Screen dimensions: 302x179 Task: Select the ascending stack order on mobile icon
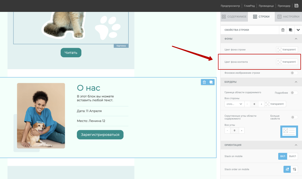[294, 169]
